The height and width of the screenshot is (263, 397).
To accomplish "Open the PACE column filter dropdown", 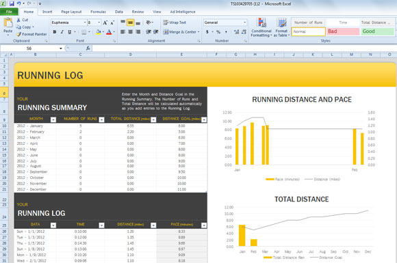I will click(x=204, y=225).
